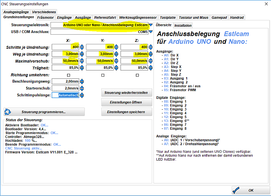
Task: Decrease Z Maximalvorschub with down arrow
Action: (151, 62)
